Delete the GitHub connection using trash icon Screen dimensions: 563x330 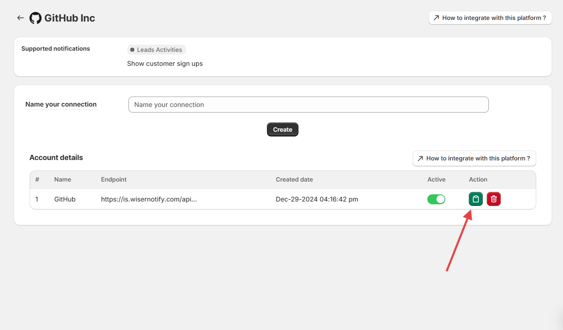click(x=494, y=199)
